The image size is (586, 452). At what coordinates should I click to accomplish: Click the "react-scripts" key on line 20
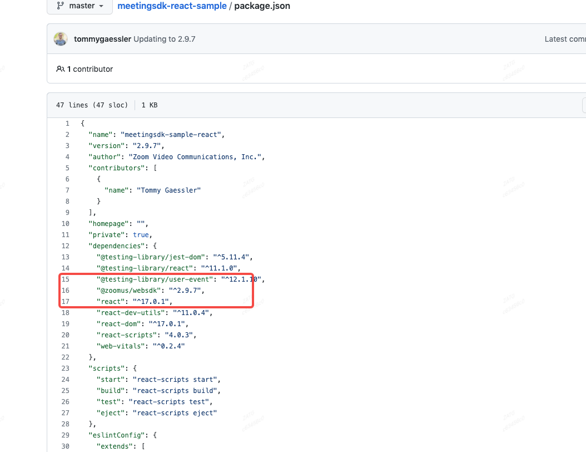click(x=126, y=335)
